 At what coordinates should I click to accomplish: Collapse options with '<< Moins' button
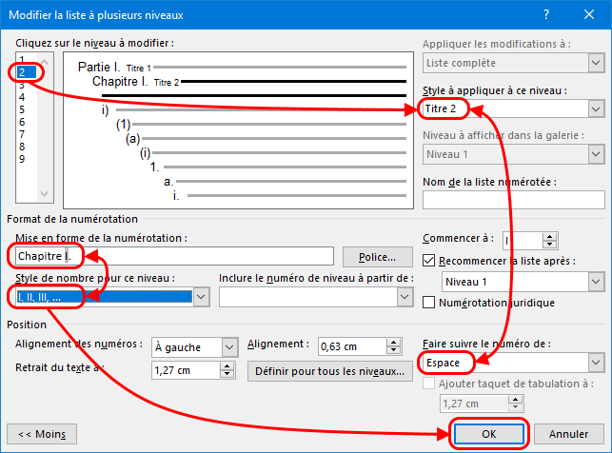pos(41,433)
